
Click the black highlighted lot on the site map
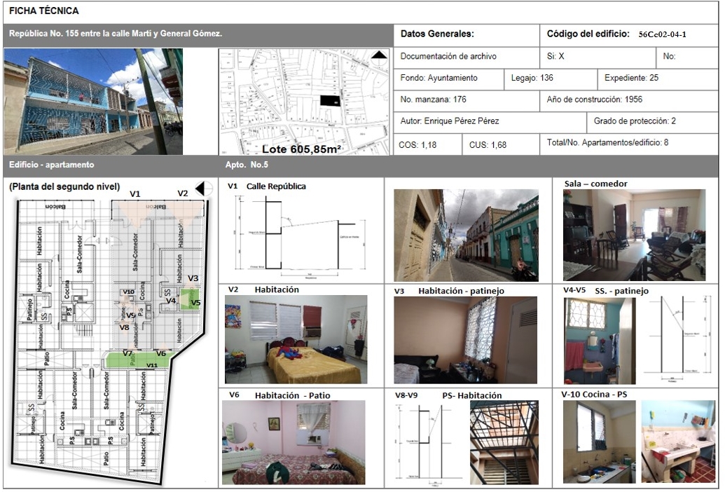pyautogui.click(x=329, y=100)
